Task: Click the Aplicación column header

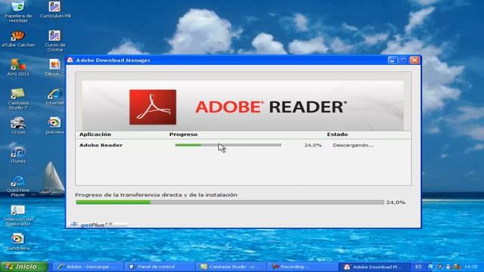Action: (95, 134)
